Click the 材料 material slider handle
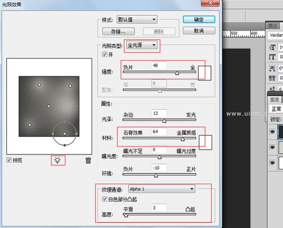Viewport: 283px width, 228px height. 183,139
